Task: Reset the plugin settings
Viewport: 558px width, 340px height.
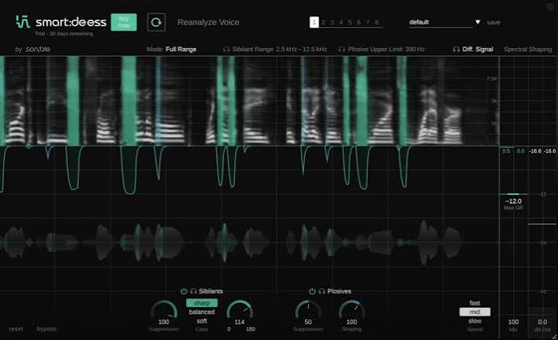Action: tap(16, 329)
